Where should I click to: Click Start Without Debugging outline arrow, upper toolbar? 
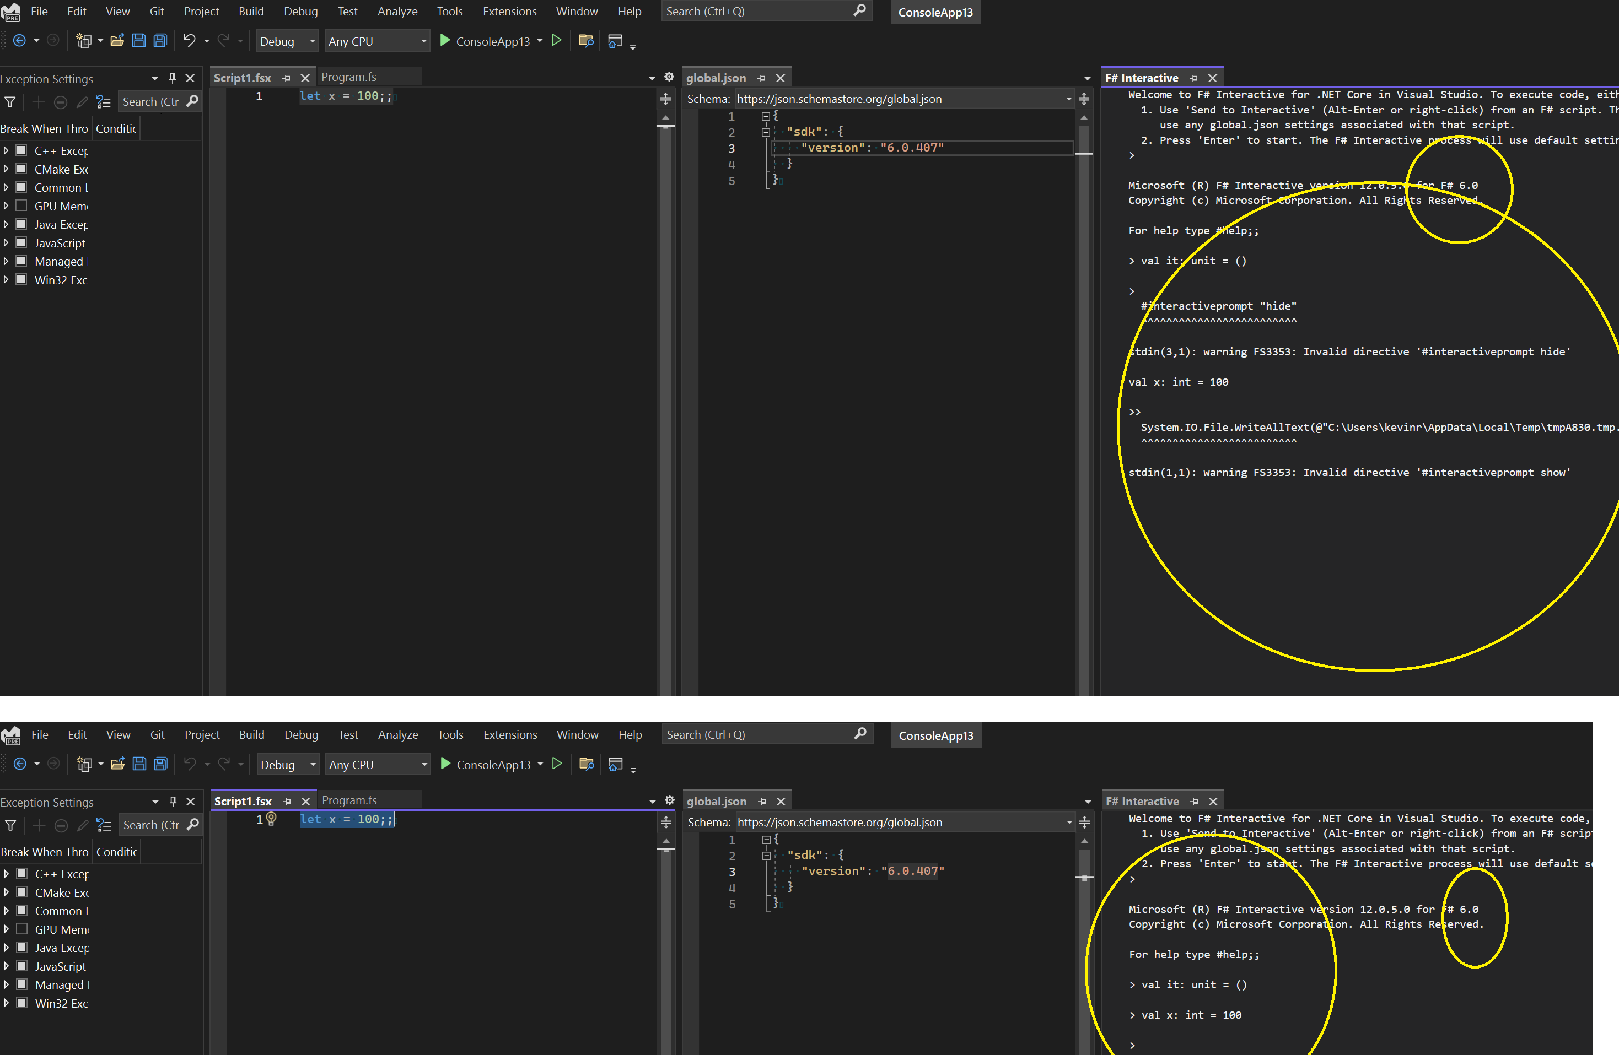pos(556,41)
